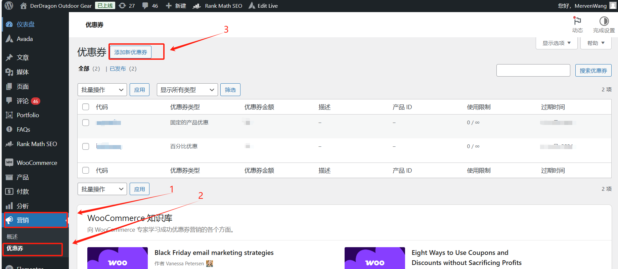Viewport: 618px width, 269px height.
Task: Open Analytics bar chart icon
Action: 9,206
